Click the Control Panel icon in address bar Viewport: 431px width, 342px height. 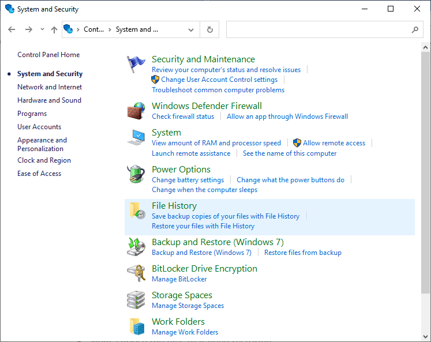click(x=68, y=29)
